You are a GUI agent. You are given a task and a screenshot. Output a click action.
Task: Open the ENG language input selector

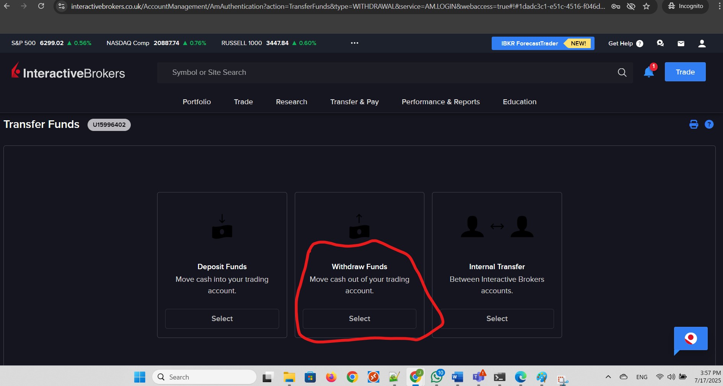click(642, 377)
